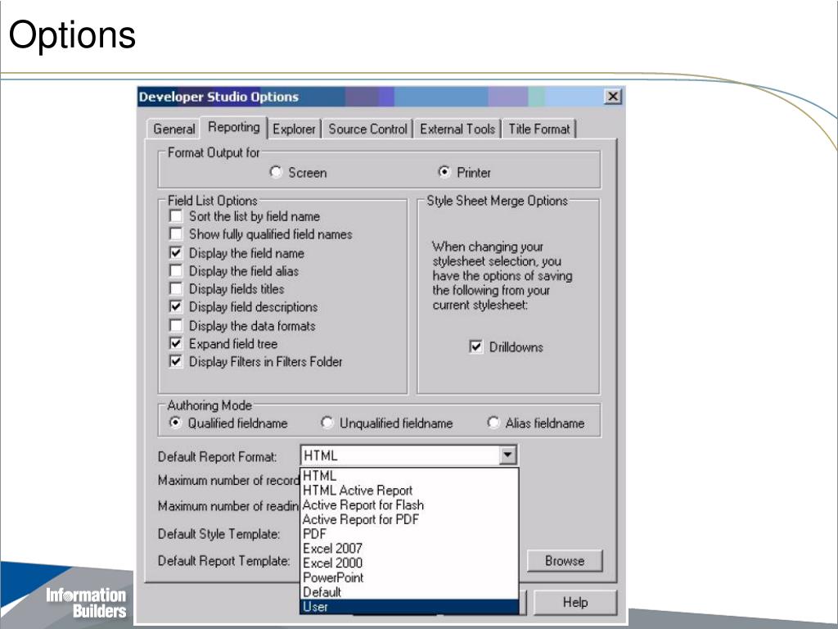Switch to the General tab

tap(173, 129)
